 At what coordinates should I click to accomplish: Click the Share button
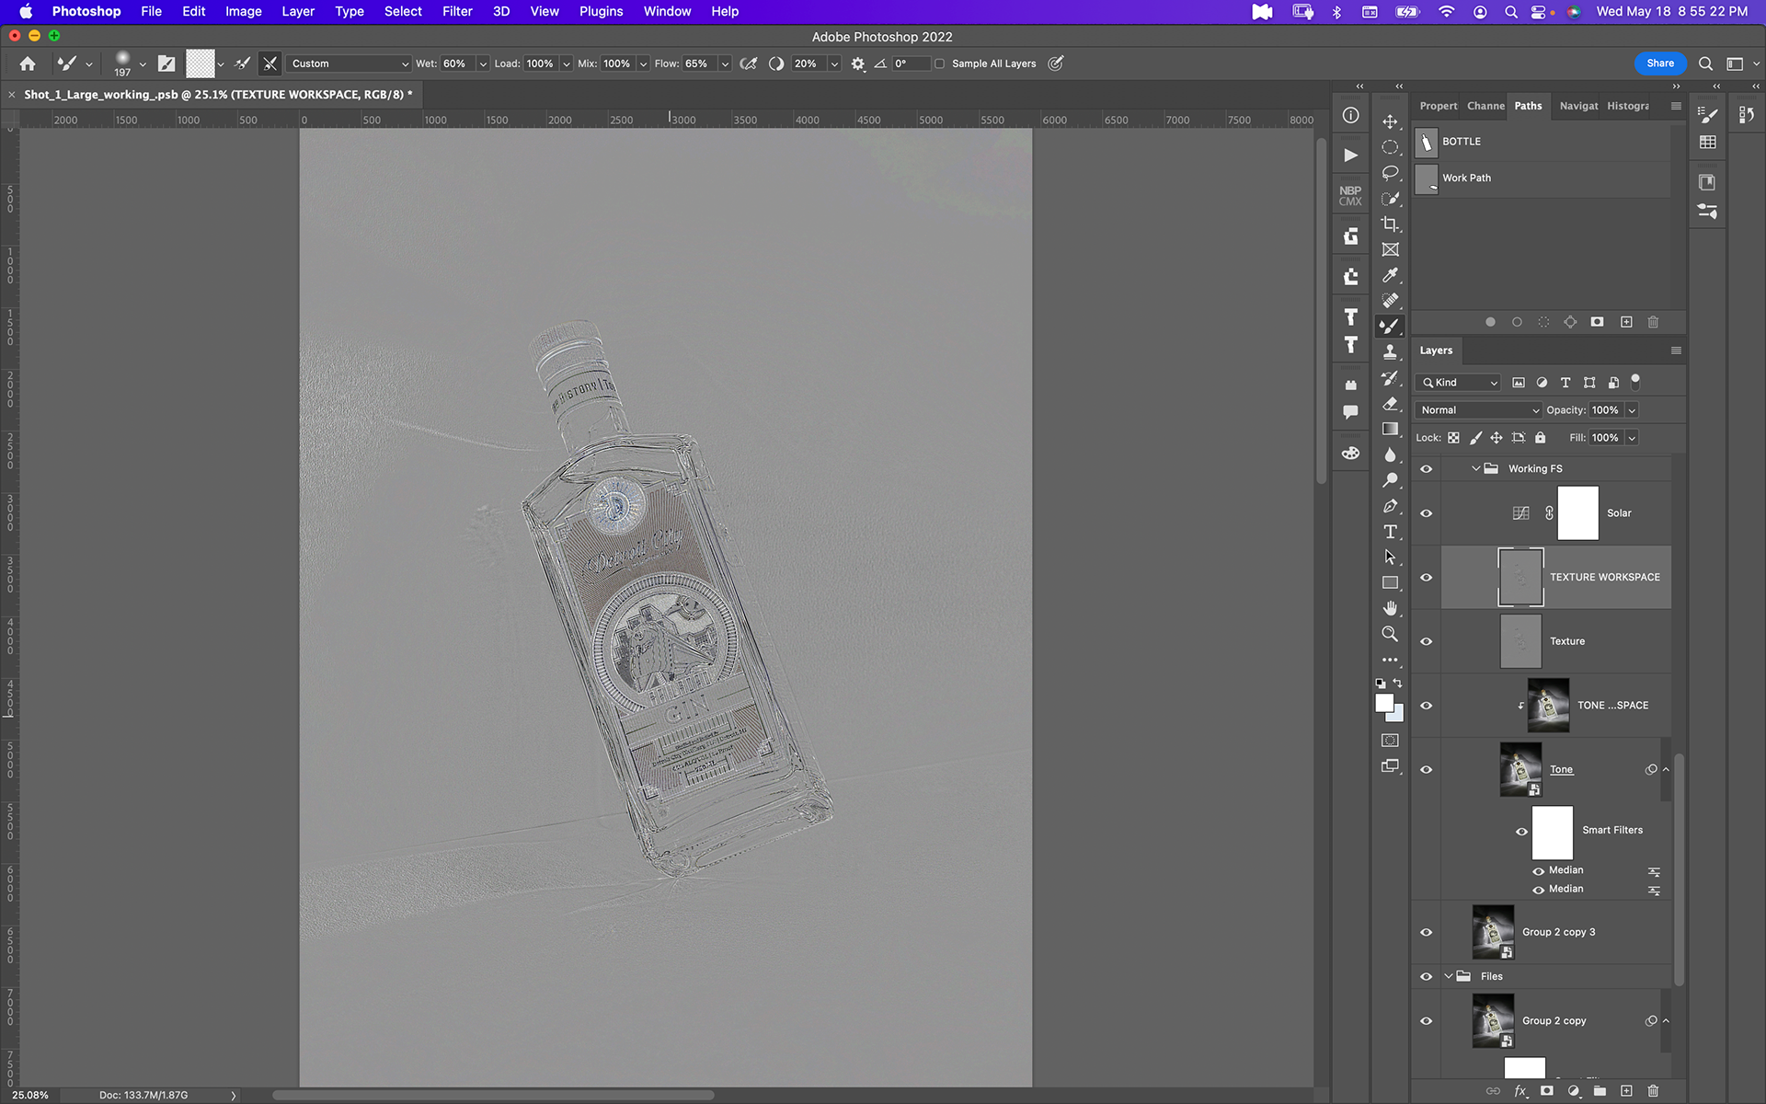click(x=1660, y=63)
